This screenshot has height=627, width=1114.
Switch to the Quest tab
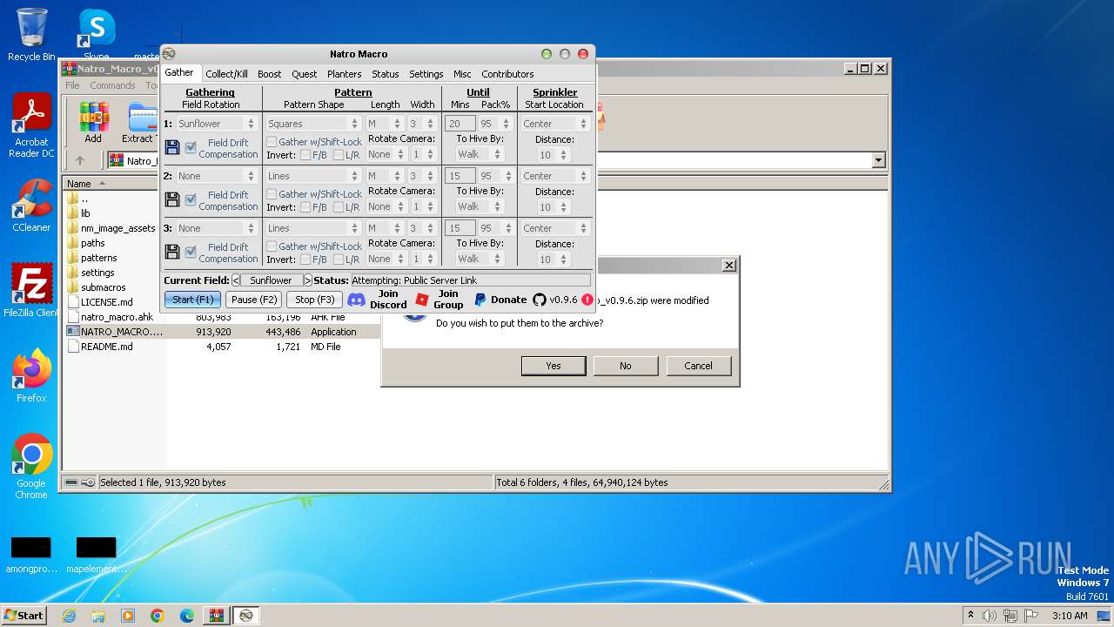[x=304, y=74]
